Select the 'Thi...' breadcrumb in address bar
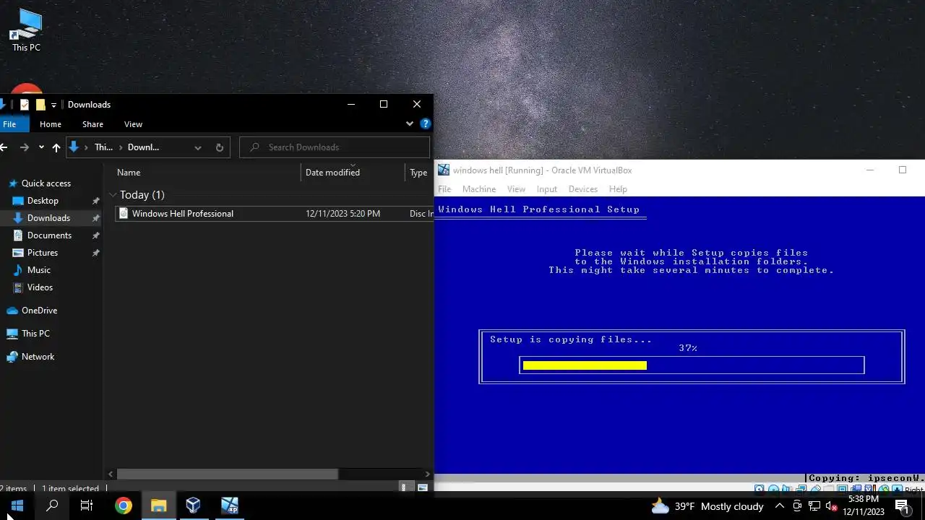Image resolution: width=925 pixels, height=520 pixels. [x=103, y=147]
